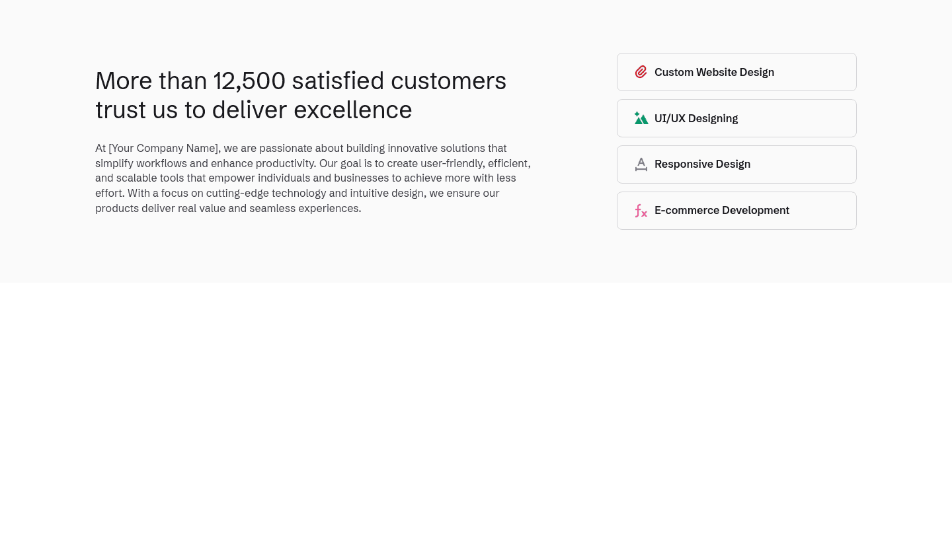Select the UI/UX Designing label
The width and height of the screenshot is (952, 535).
tap(696, 118)
